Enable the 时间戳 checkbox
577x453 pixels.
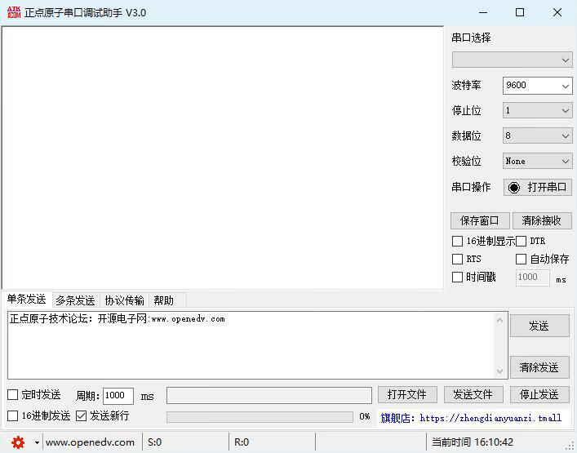(x=457, y=277)
